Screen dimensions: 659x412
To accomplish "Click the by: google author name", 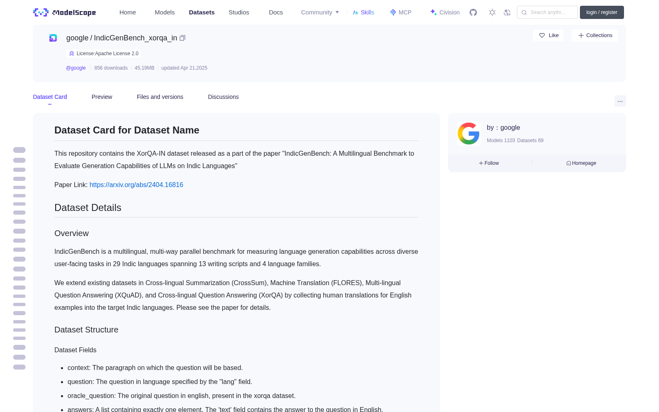I will 503,128.
